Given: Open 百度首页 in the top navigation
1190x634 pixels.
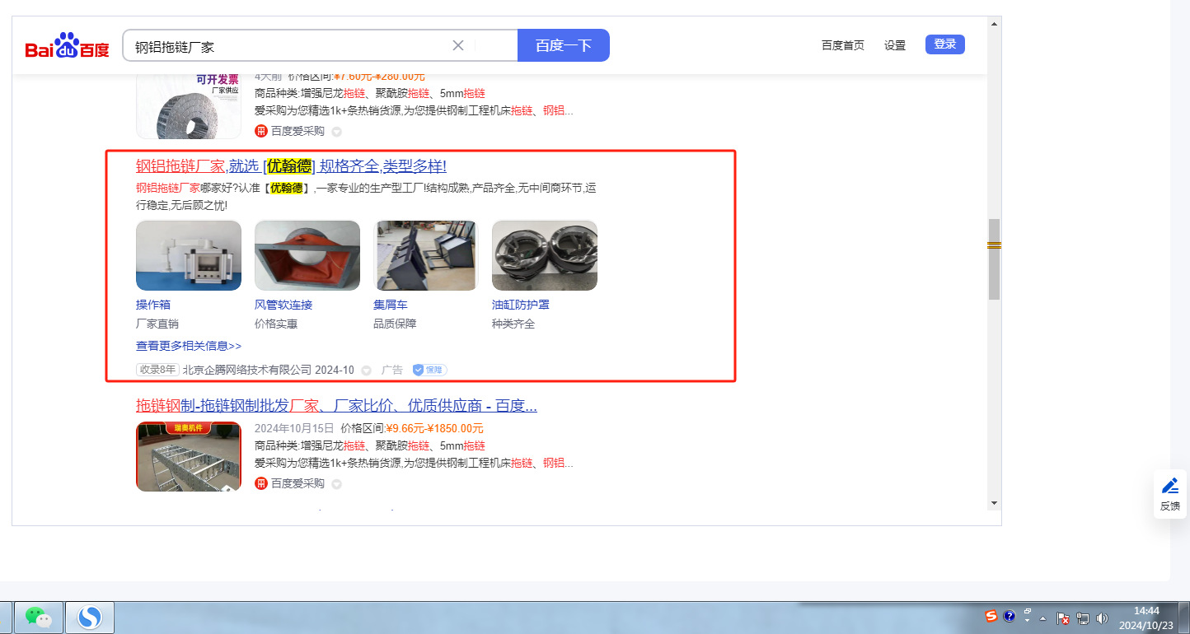Looking at the screenshot, I should tap(843, 45).
